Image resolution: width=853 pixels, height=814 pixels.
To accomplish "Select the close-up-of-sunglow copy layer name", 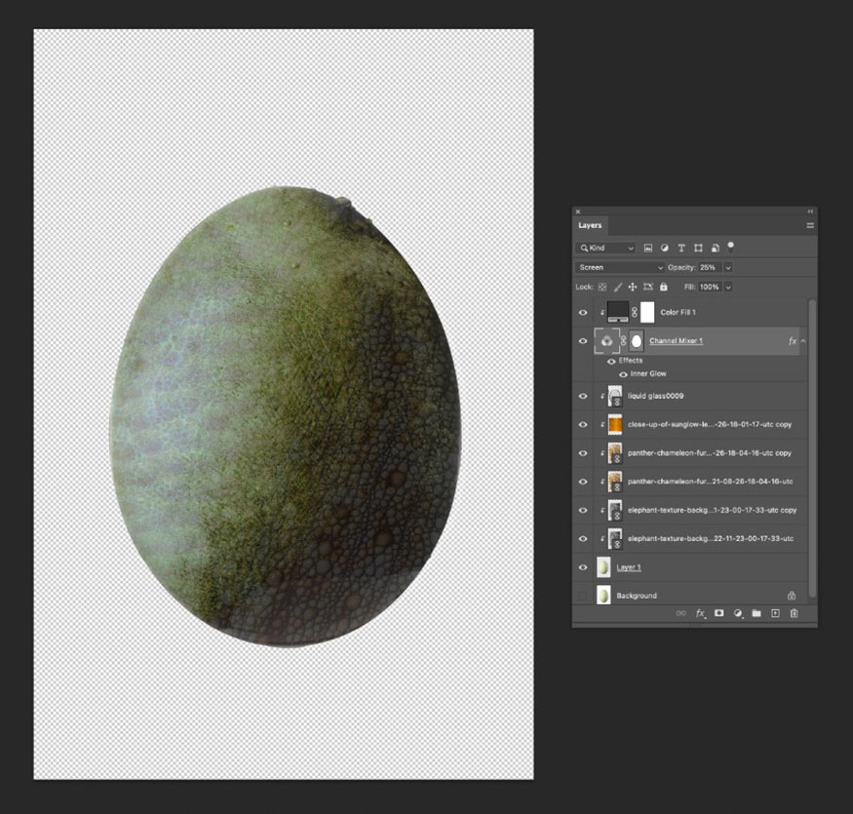I will (710, 424).
